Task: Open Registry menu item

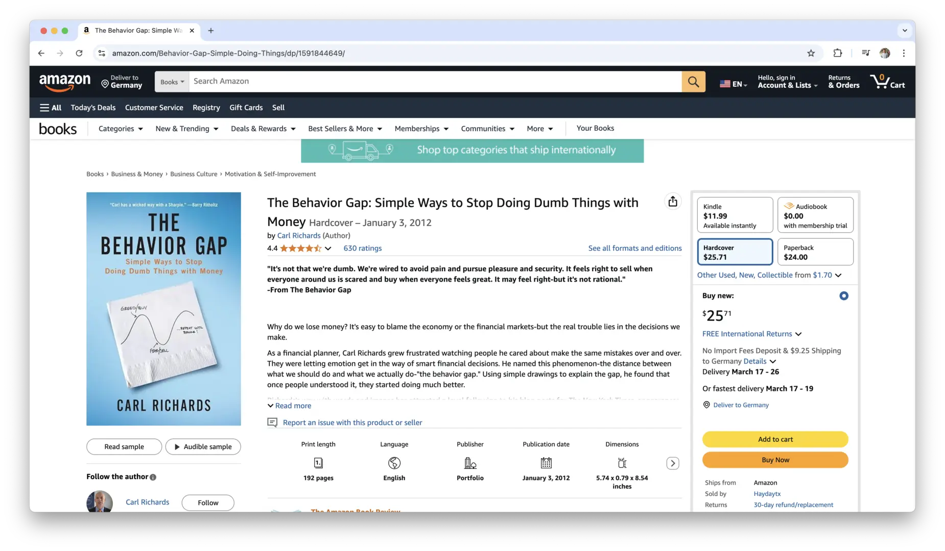Action: click(x=206, y=108)
